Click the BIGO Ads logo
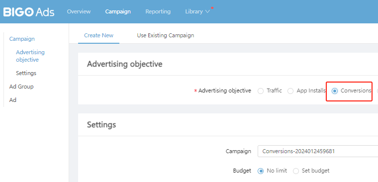 pos(29,12)
